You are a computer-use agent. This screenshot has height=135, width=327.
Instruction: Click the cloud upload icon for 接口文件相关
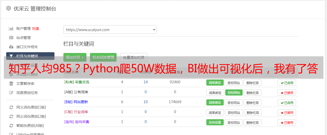(11, 47)
